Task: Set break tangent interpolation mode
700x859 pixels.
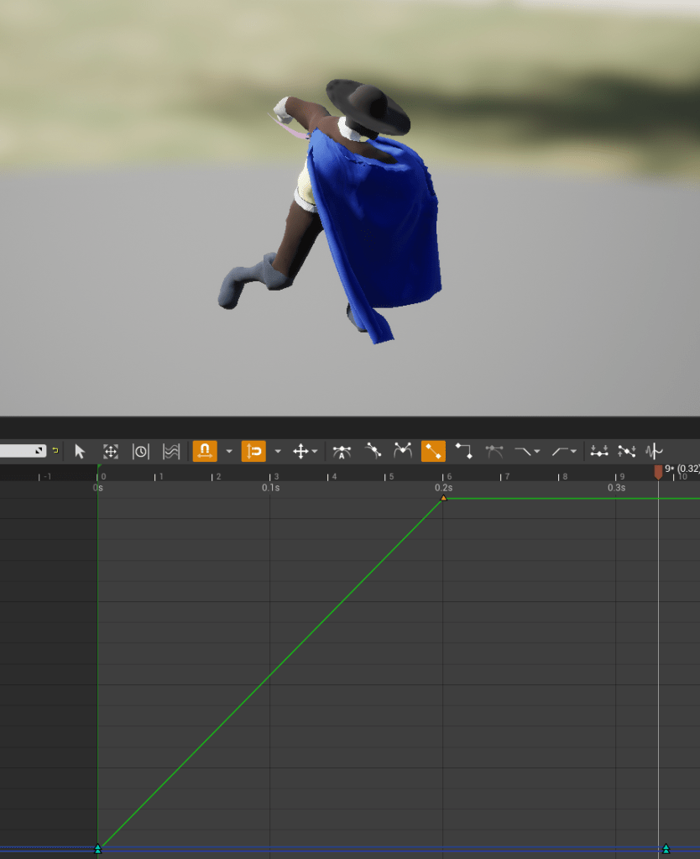Action: [403, 452]
